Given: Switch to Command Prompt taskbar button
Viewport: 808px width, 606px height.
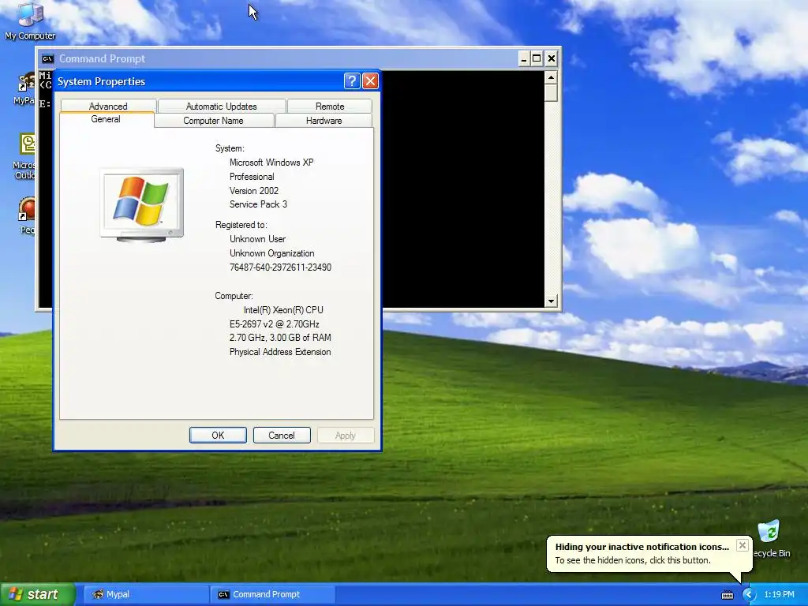Looking at the screenshot, I should coord(273,594).
